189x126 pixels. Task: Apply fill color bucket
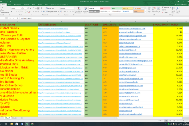[x=25, y=11]
